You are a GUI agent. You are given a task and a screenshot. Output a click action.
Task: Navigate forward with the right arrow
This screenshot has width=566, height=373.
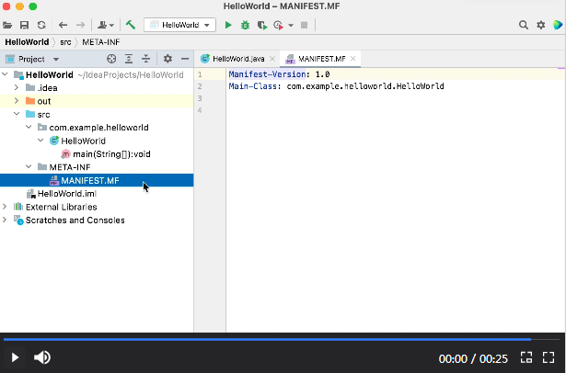click(x=80, y=25)
